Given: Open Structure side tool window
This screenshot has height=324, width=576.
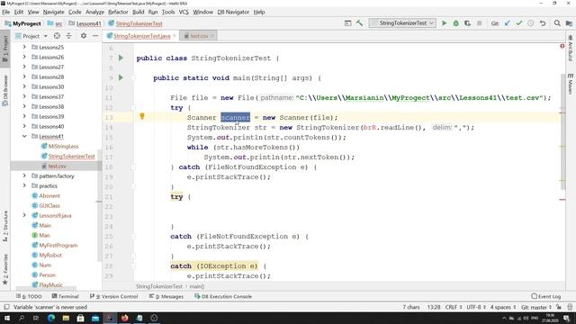Looking at the screenshot, I should coord(5,226).
